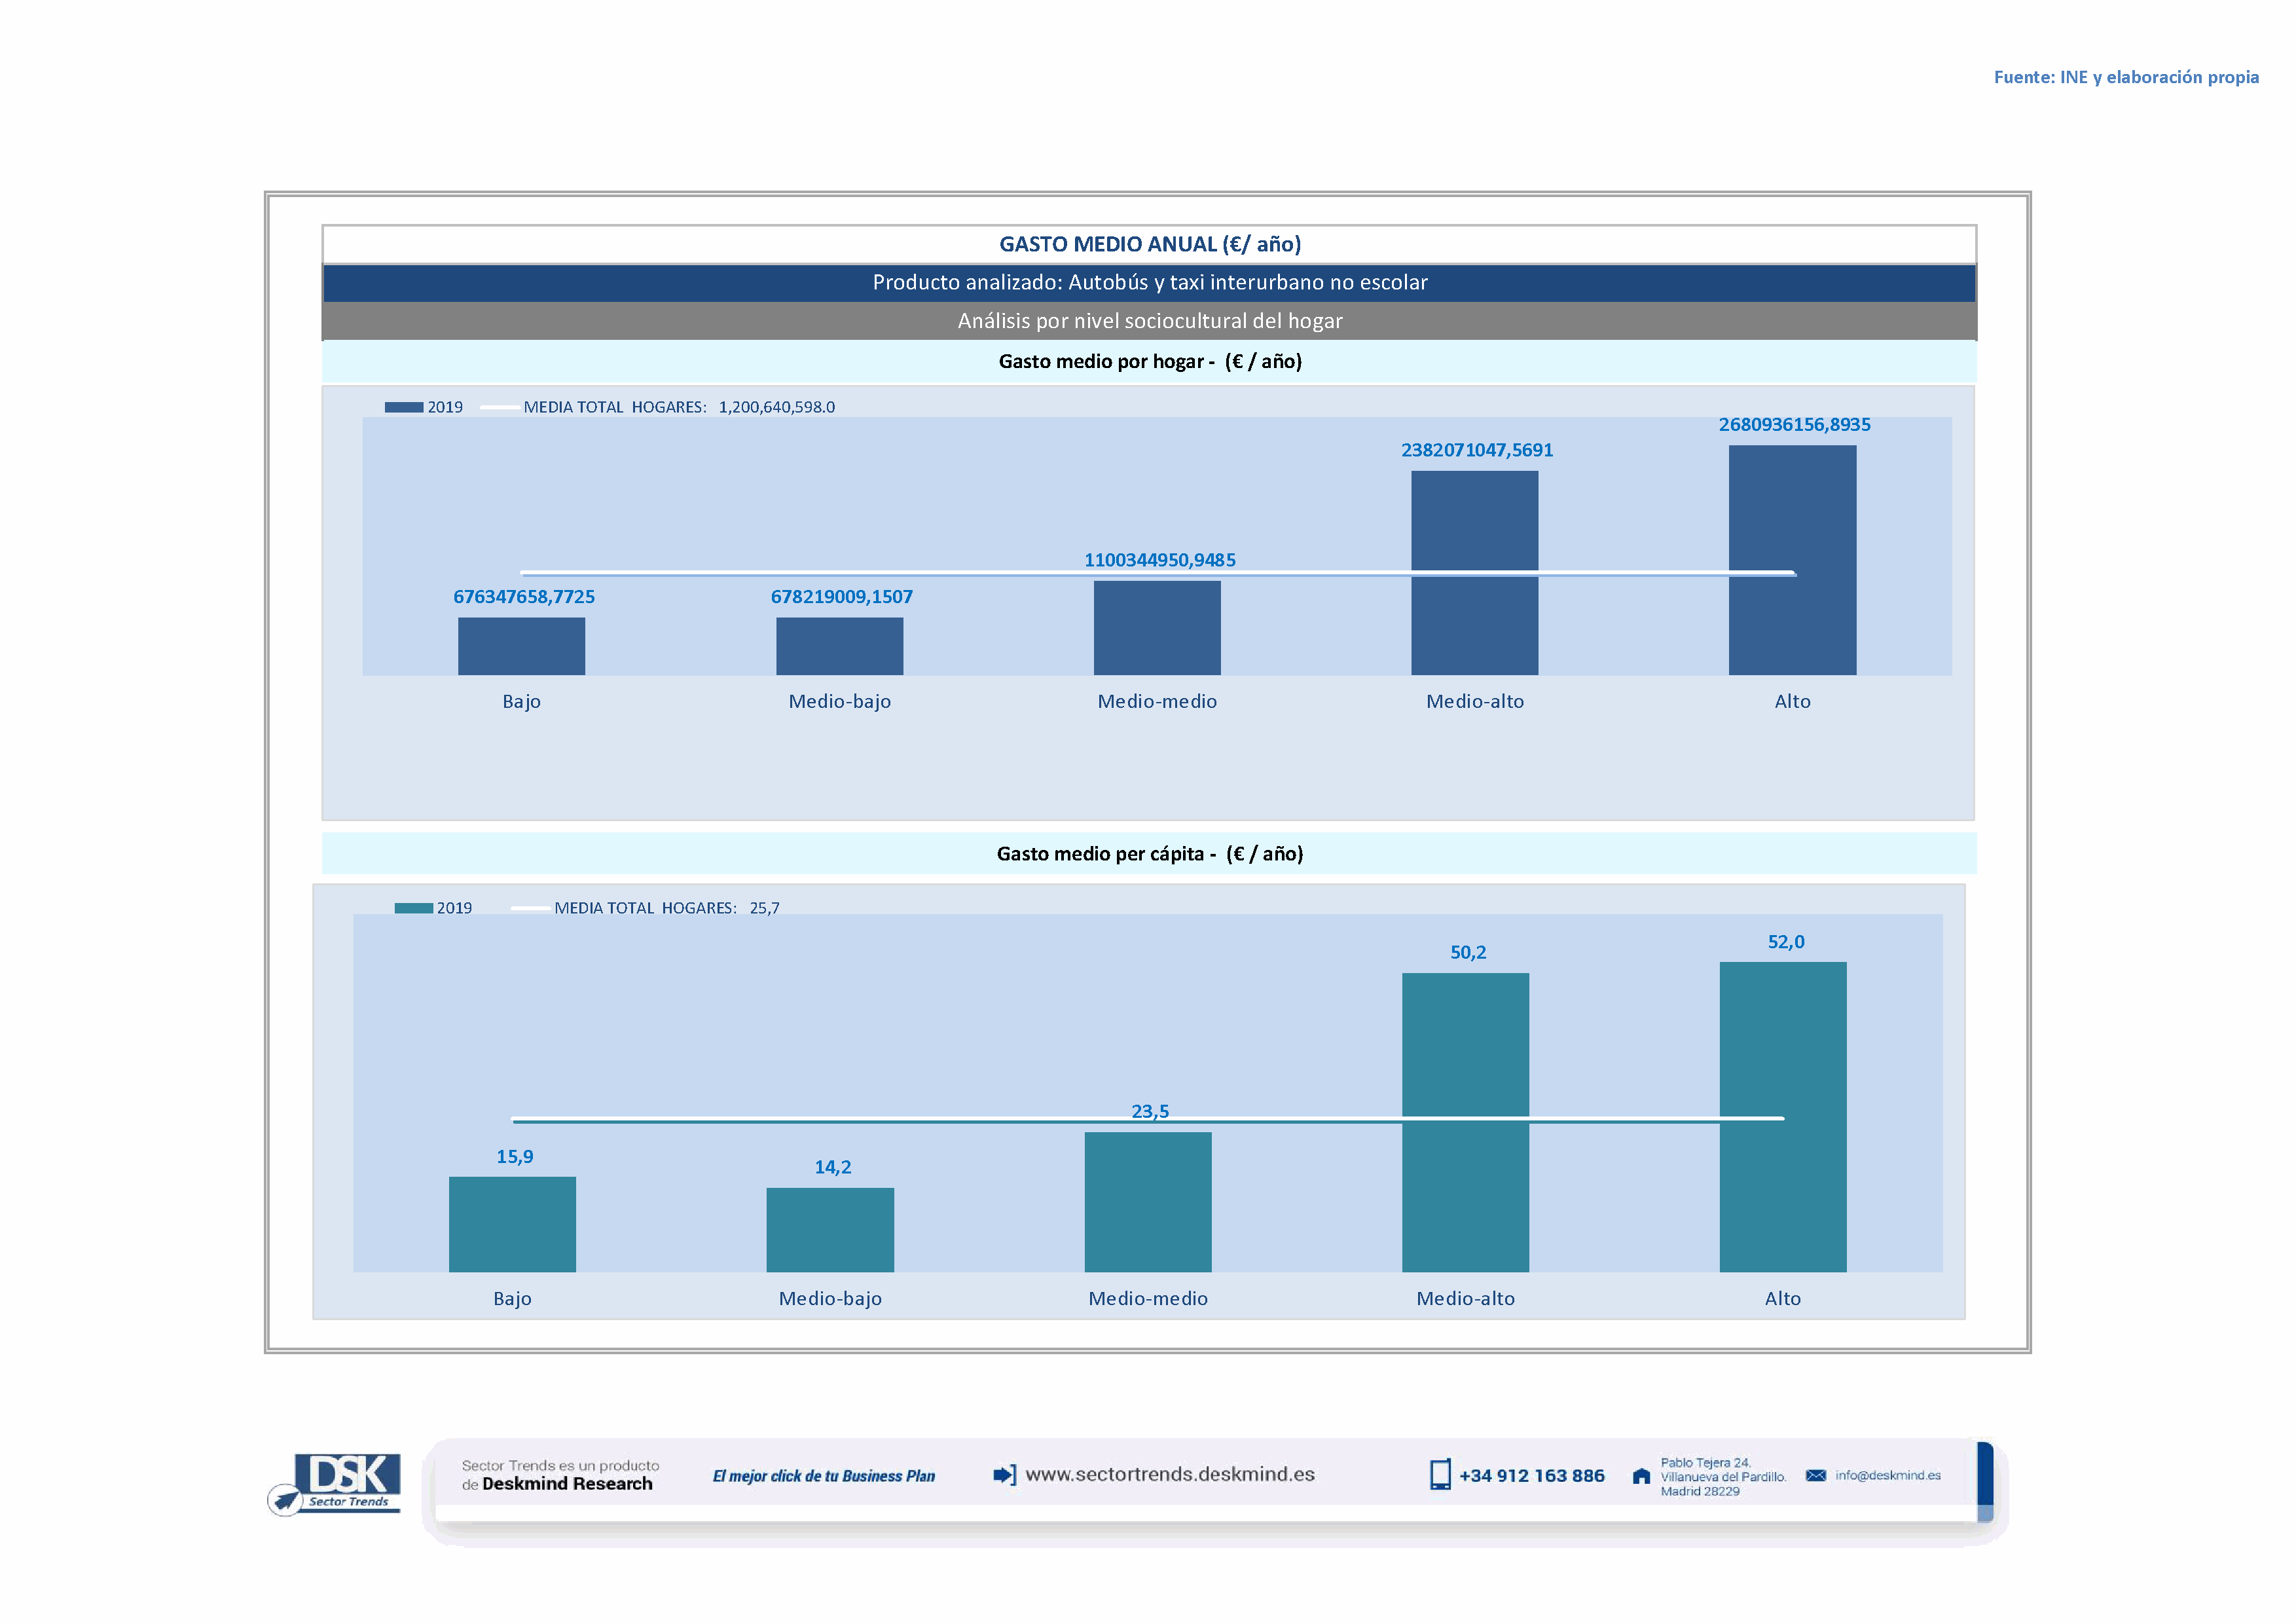Click the house address icon in footer

(1641, 1476)
